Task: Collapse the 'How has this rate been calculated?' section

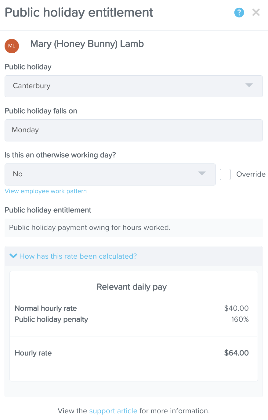Action: point(73,256)
